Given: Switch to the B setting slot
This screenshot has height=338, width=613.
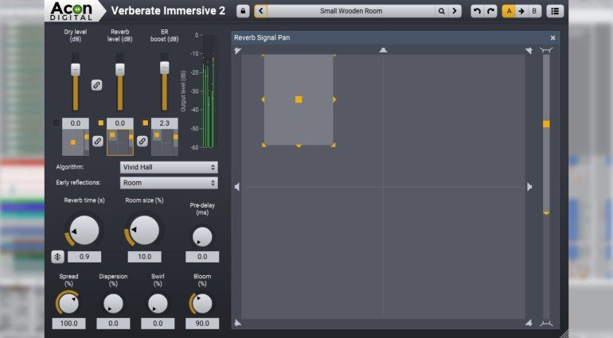Looking at the screenshot, I should [534, 11].
